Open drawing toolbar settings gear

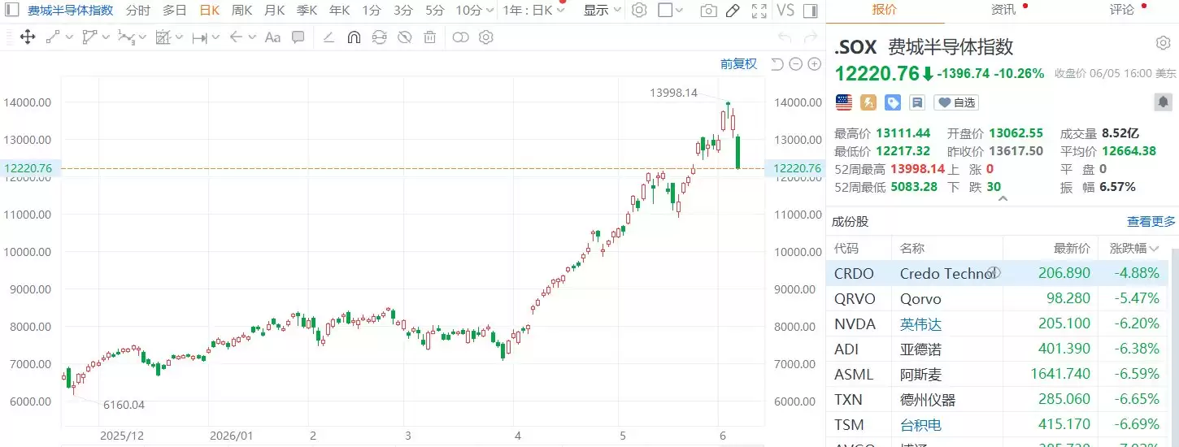tap(486, 37)
